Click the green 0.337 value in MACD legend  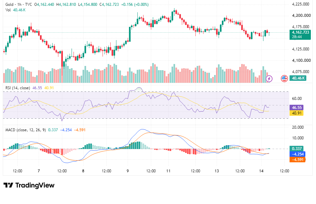53,130
